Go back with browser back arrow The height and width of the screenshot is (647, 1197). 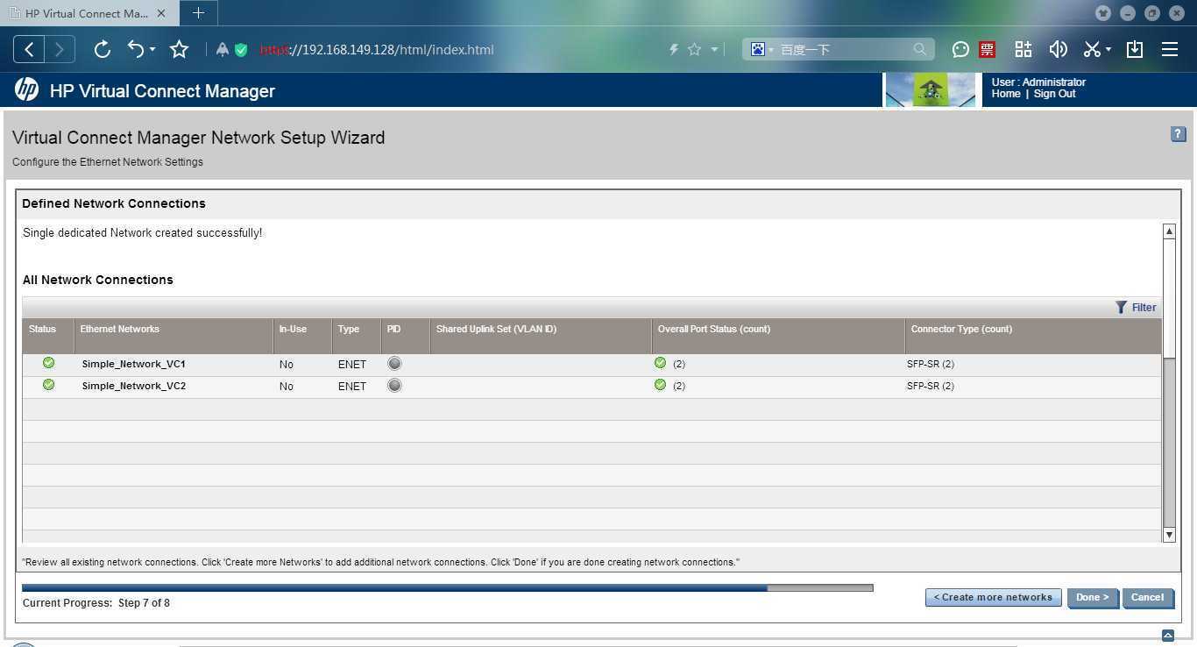[x=29, y=49]
